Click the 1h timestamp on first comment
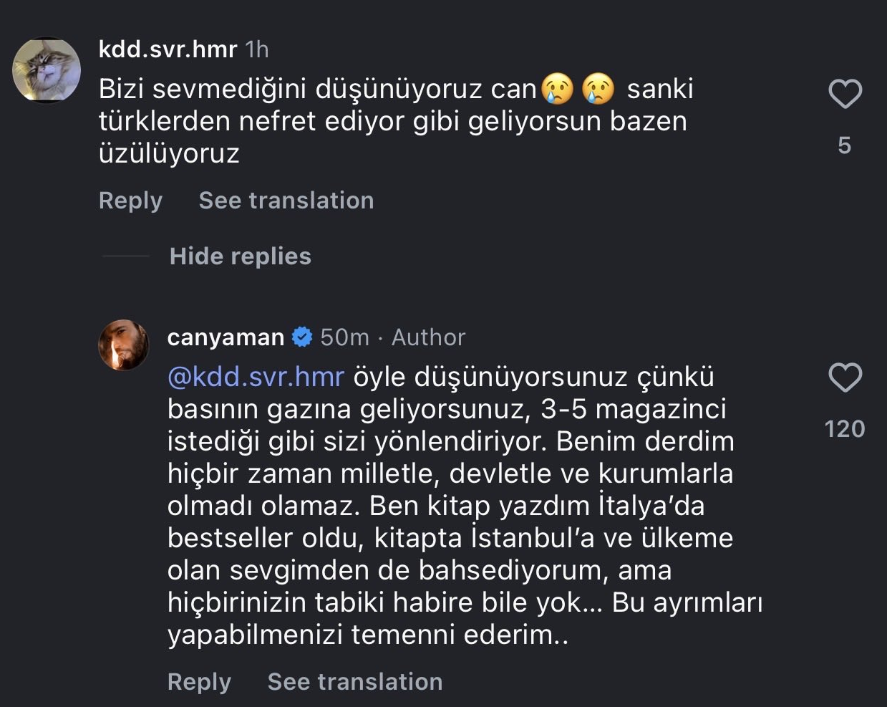Viewport: 887px width, 707px height. click(257, 49)
